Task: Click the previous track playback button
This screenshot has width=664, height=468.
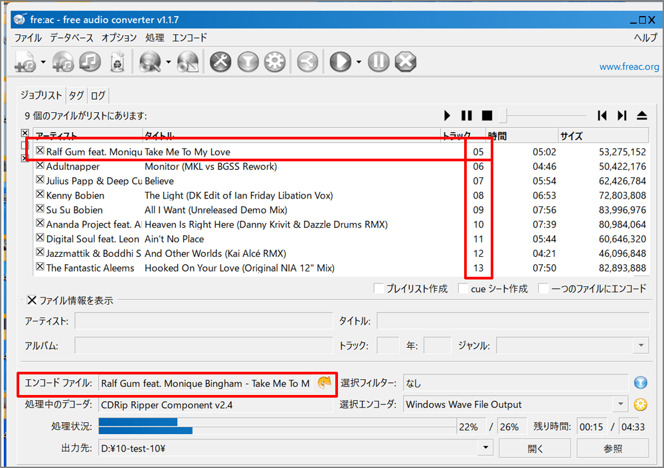Action: 602,116
